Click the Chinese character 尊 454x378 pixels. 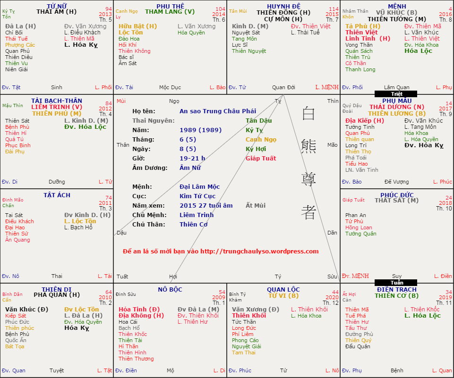click(x=309, y=179)
